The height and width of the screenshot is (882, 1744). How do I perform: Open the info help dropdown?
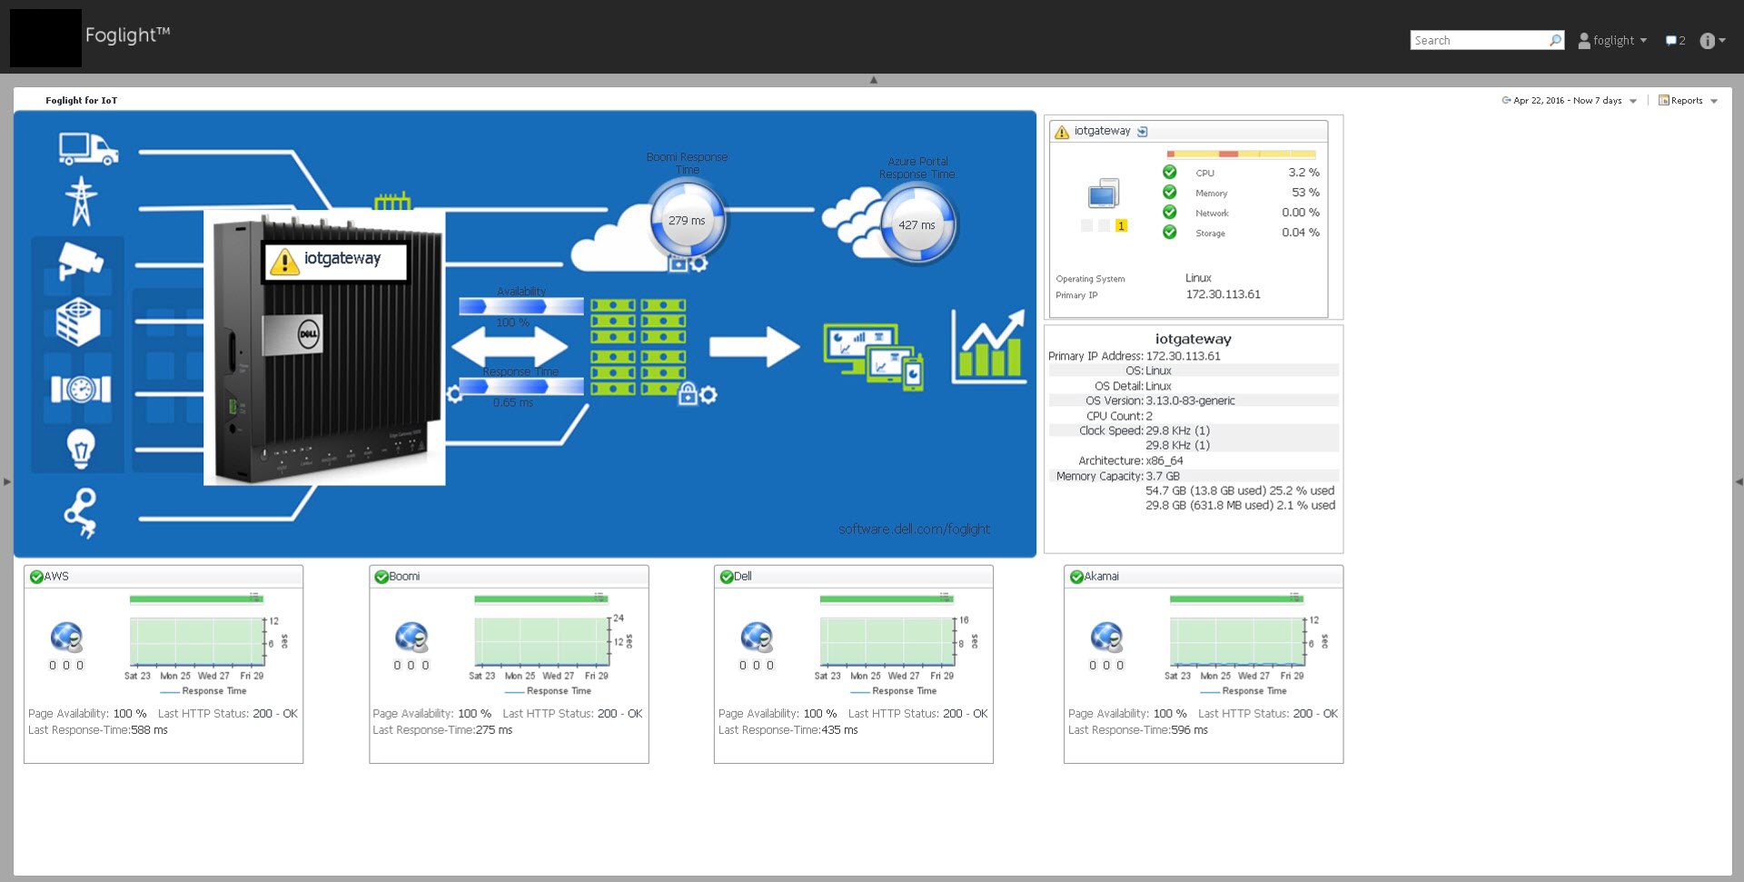(1712, 40)
